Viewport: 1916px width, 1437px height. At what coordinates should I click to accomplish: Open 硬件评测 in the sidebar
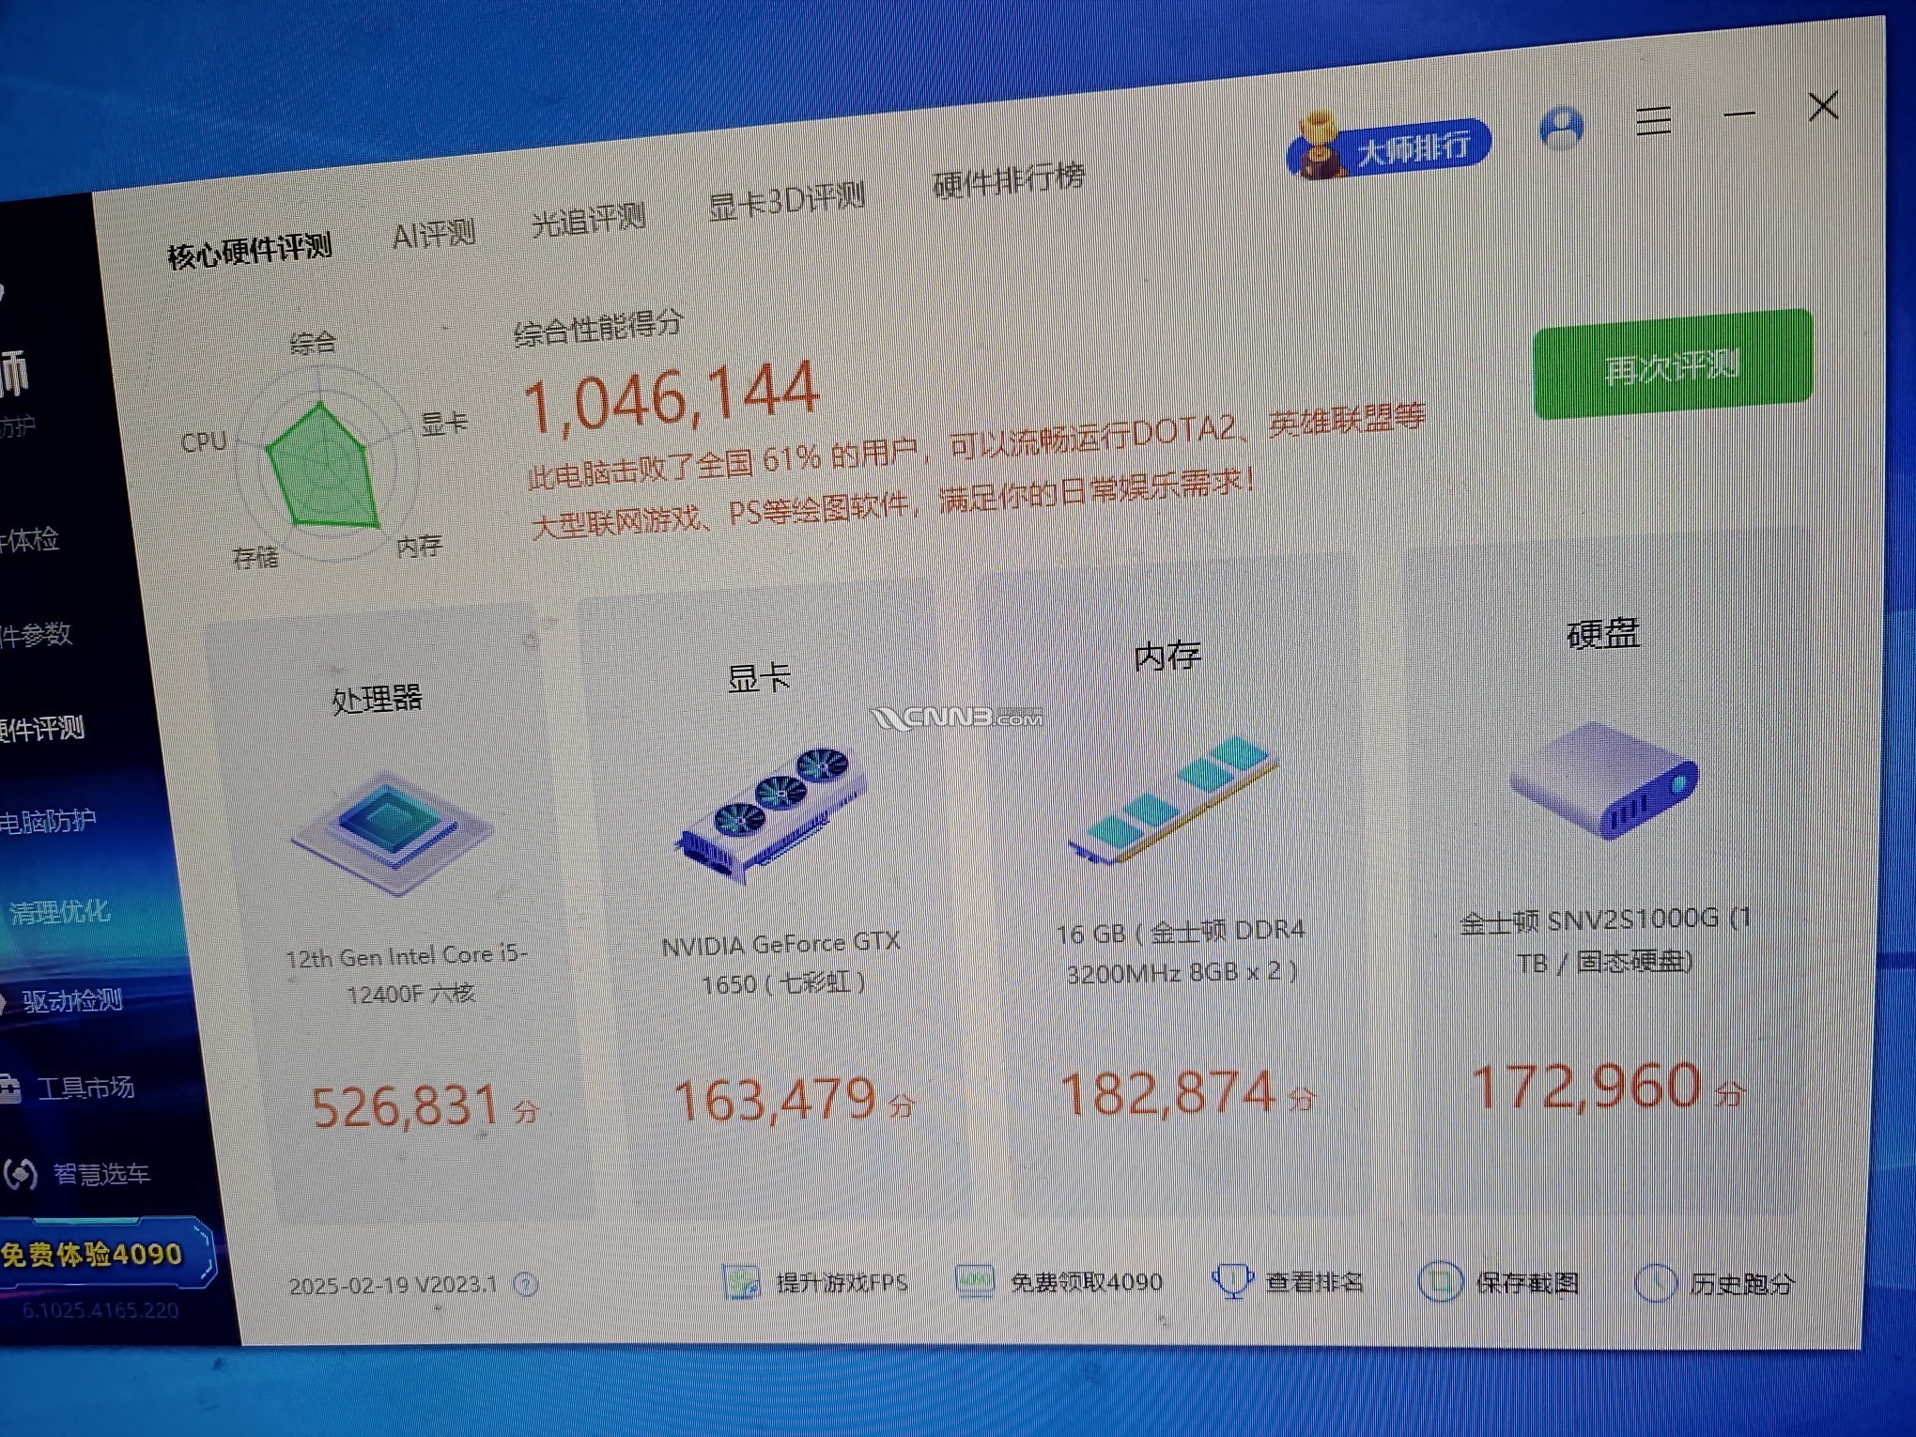41,729
